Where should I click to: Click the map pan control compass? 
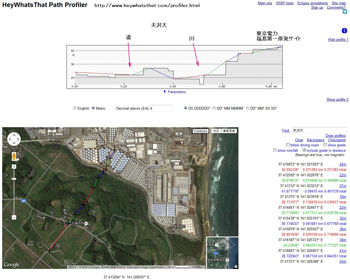(x=14, y=139)
